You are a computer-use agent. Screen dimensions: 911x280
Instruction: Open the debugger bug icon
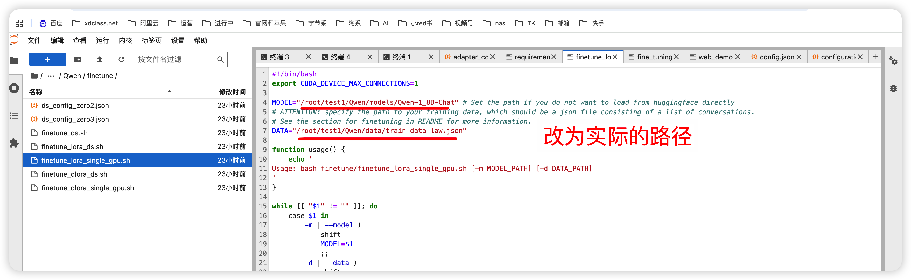[x=893, y=88]
